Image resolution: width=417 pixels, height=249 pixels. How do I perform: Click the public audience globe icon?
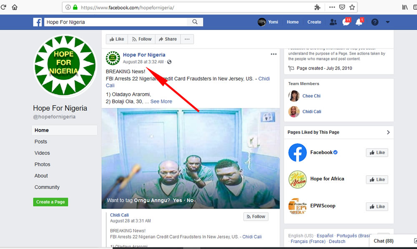point(169,62)
